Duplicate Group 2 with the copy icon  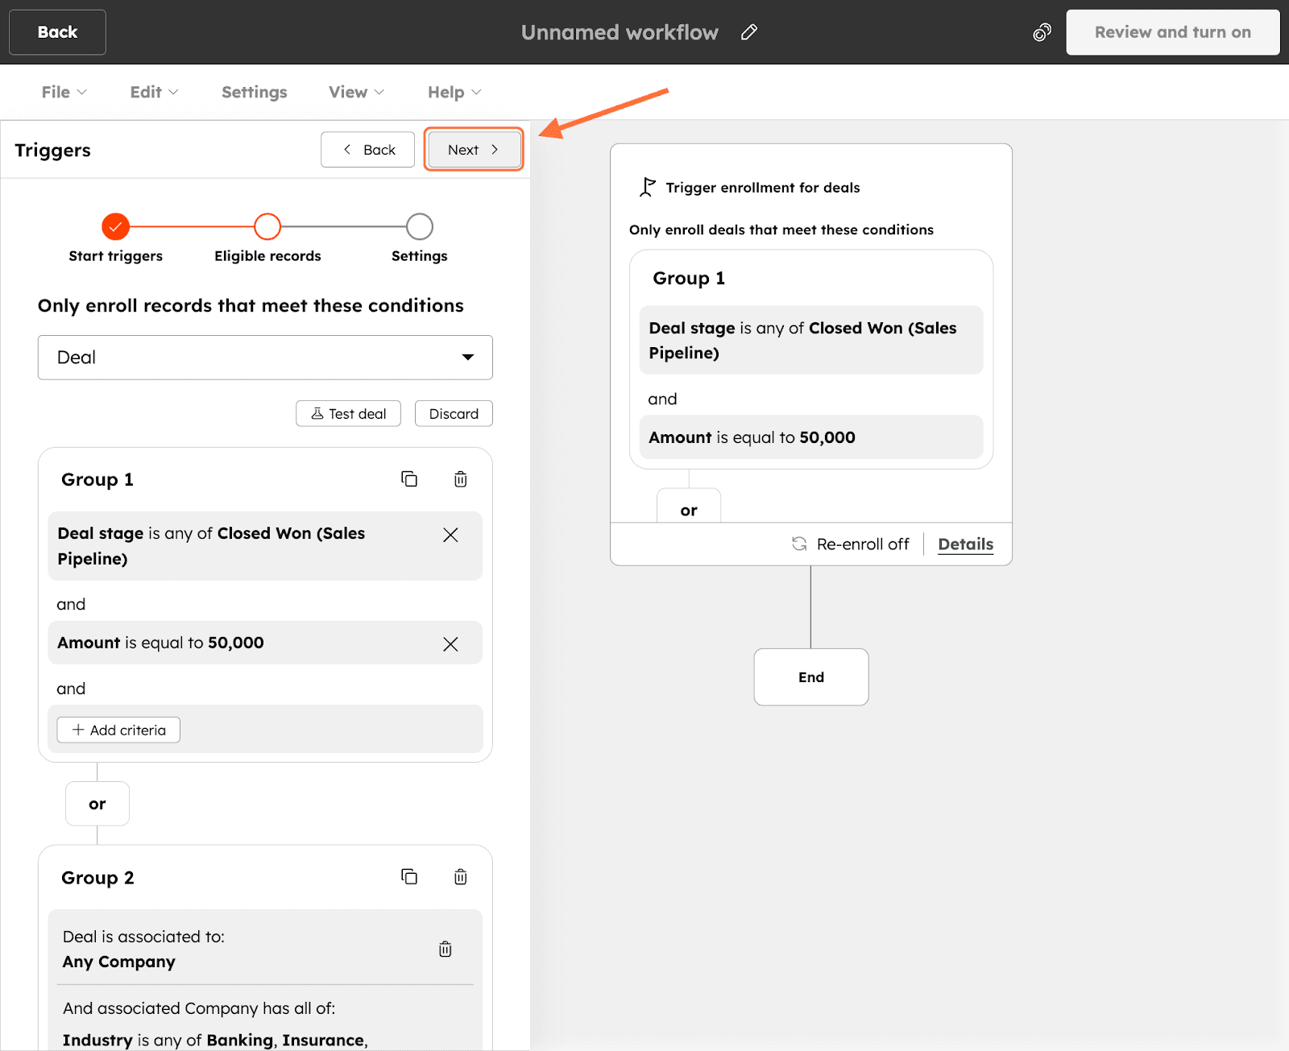pyautogui.click(x=409, y=876)
